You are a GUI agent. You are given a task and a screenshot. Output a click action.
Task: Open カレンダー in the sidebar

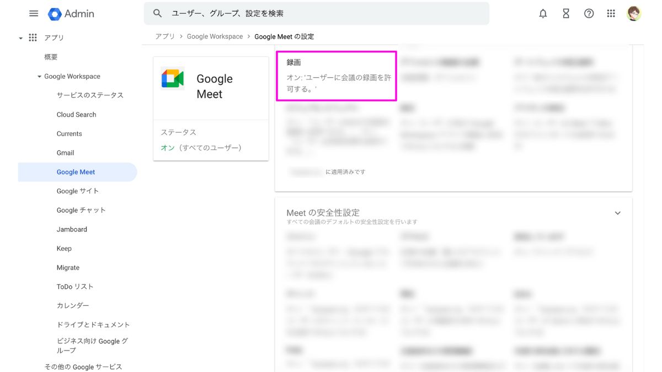[73, 305]
